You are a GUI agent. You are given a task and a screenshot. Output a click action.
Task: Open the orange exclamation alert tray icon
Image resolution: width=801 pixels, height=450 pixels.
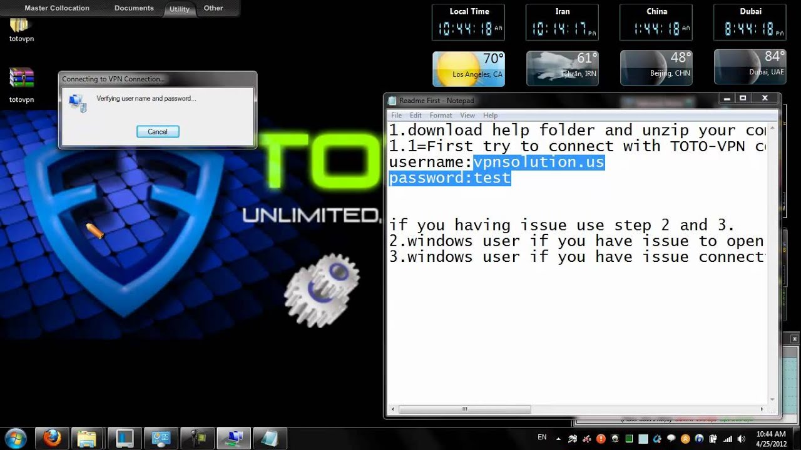pyautogui.click(x=601, y=438)
